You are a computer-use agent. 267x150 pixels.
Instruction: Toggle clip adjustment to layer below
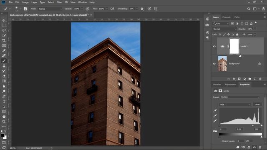click(x=237, y=147)
